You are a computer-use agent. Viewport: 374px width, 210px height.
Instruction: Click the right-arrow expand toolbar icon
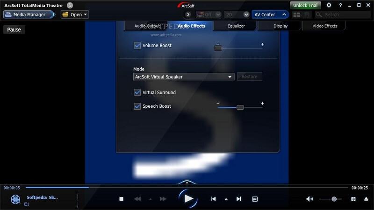point(188,14)
